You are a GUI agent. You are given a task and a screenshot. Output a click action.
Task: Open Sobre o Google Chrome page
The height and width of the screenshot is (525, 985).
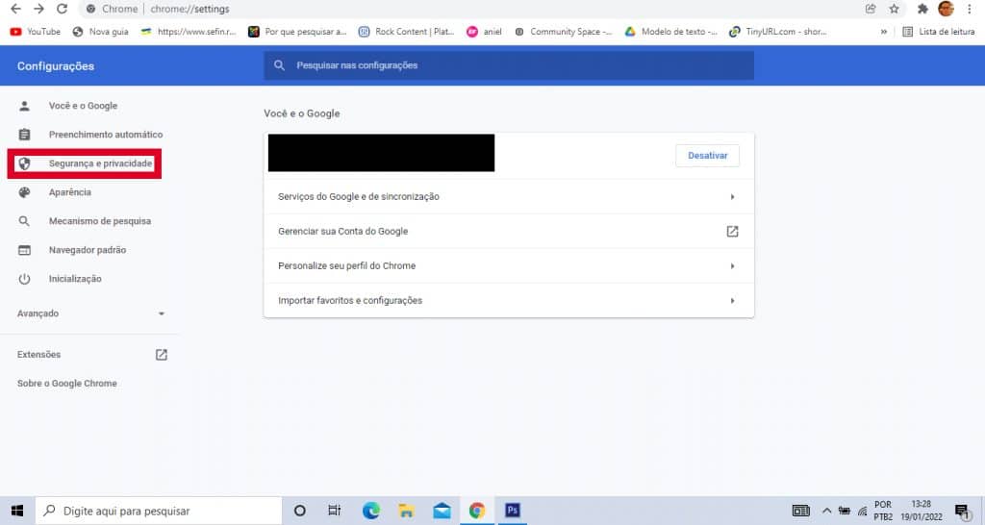click(67, 383)
